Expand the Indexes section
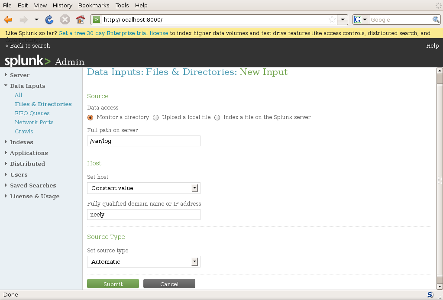The height and width of the screenshot is (300, 443). (22, 142)
